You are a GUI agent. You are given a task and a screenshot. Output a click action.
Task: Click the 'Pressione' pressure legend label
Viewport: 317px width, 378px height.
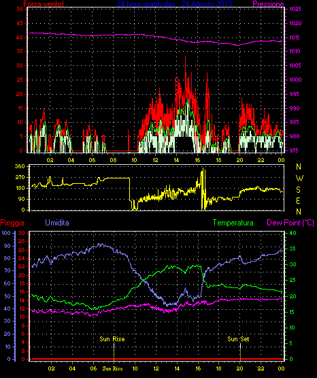tap(269, 3)
